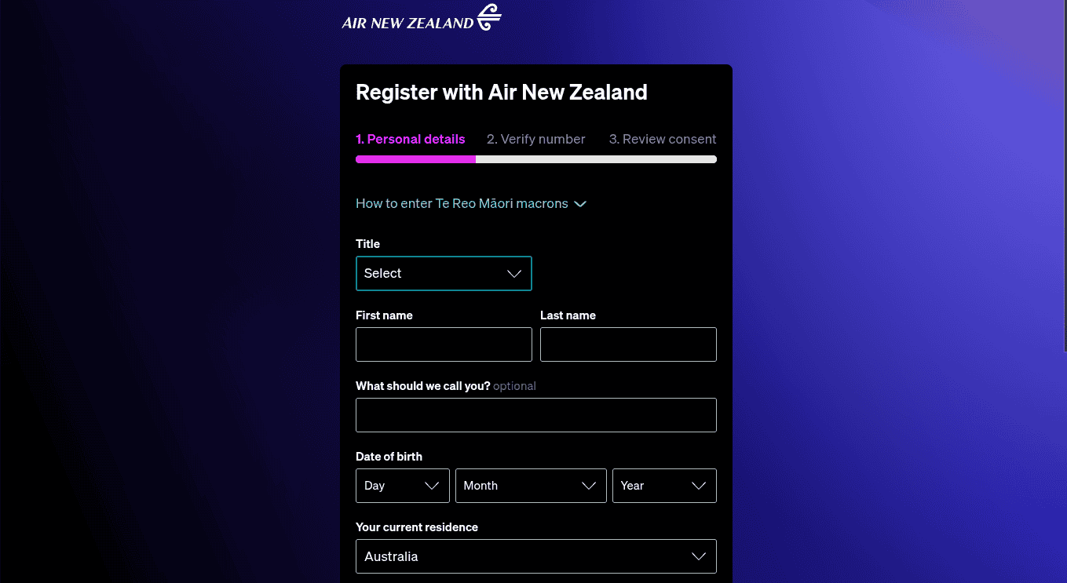Click the Year dropdown chevron arrow
Screen dimensions: 1067x583
699,486
